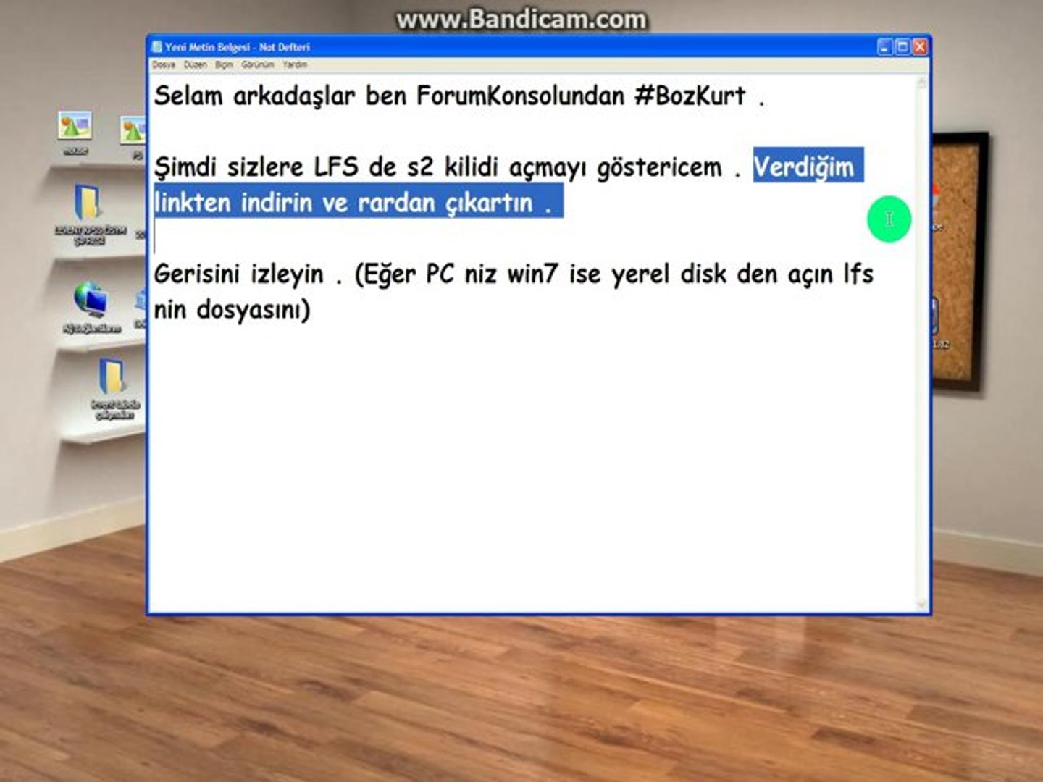Click the word 'Gerisini' in the text
The height and width of the screenshot is (782, 1043).
click(x=196, y=274)
